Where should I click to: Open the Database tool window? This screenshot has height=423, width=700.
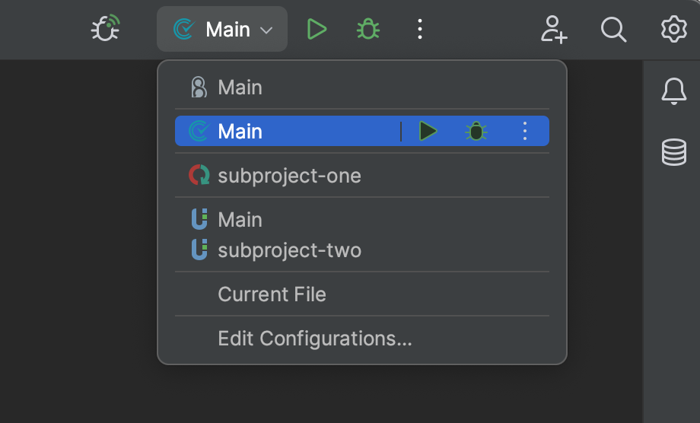[673, 153]
